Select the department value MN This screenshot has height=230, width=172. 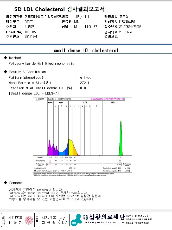click(x=77, y=22)
